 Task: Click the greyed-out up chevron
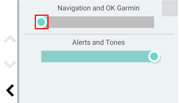(x=10, y=39)
